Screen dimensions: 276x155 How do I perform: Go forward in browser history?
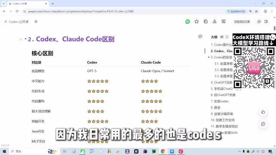click(x=10, y=11)
